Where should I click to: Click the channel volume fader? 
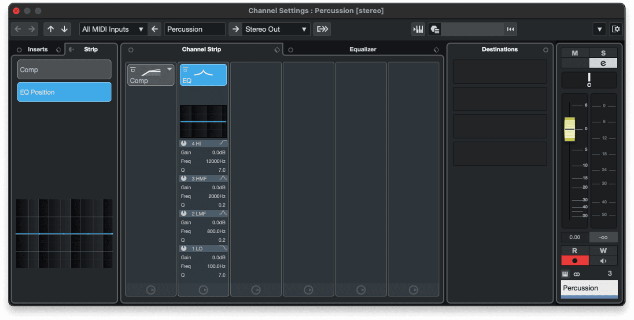click(x=570, y=129)
